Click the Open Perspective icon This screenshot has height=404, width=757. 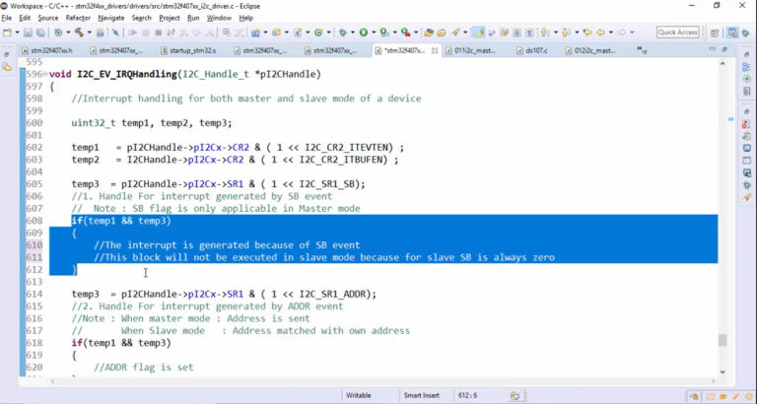(x=717, y=33)
